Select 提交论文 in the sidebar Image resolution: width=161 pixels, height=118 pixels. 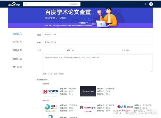pos(17,34)
